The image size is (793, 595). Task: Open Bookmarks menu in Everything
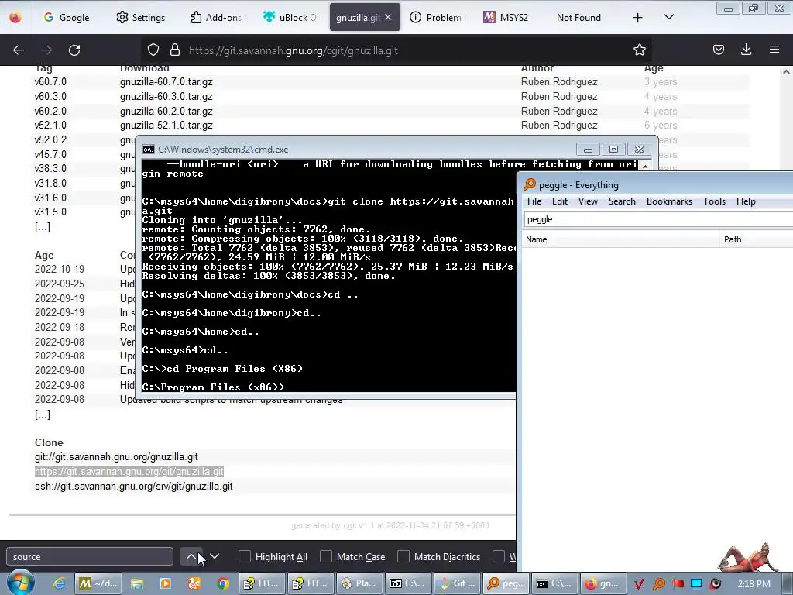coord(669,201)
